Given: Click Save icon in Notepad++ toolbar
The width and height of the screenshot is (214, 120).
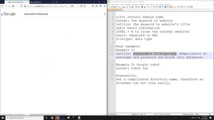Looking at the screenshot, I should tap(114, 7).
